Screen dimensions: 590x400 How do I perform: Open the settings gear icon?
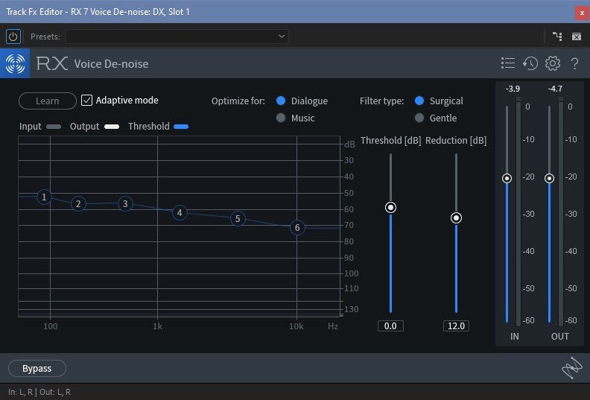coord(552,63)
